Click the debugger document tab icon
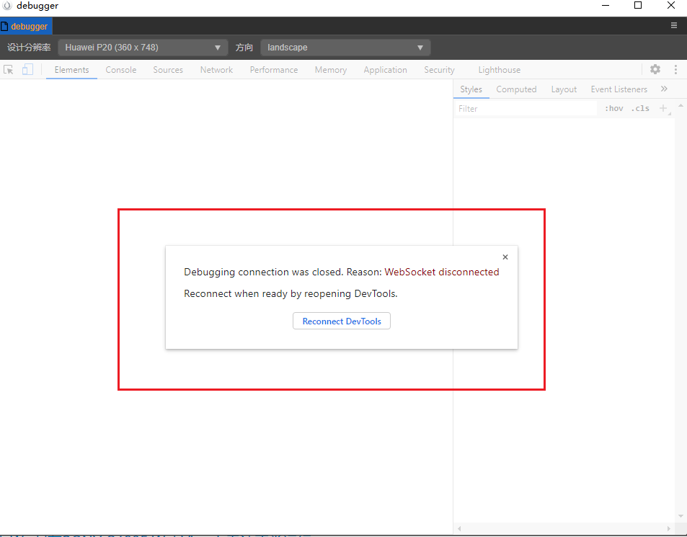 [x=4, y=26]
